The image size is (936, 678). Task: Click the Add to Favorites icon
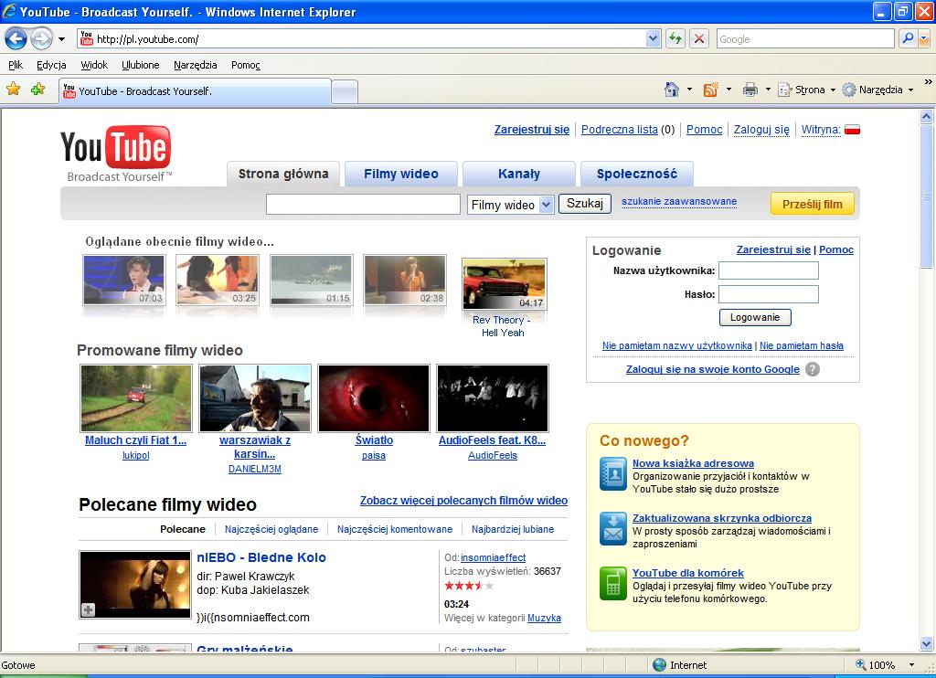(38, 90)
